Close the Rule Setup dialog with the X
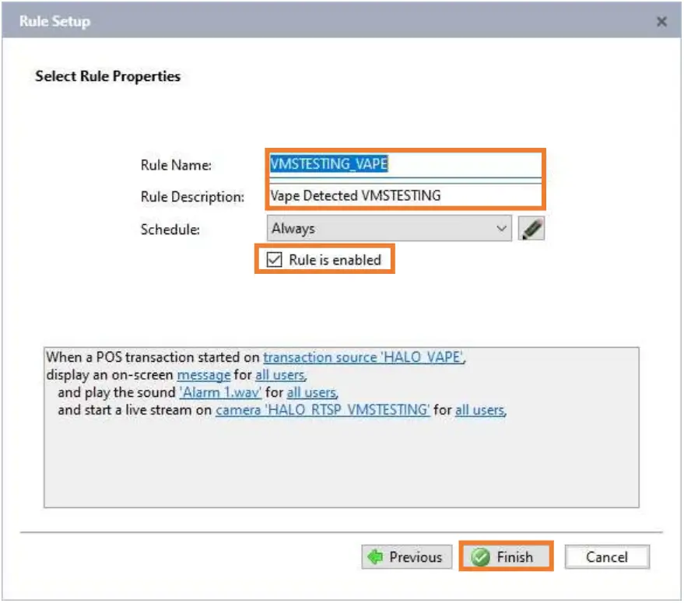Viewport: 684px width, 603px height. [661, 21]
